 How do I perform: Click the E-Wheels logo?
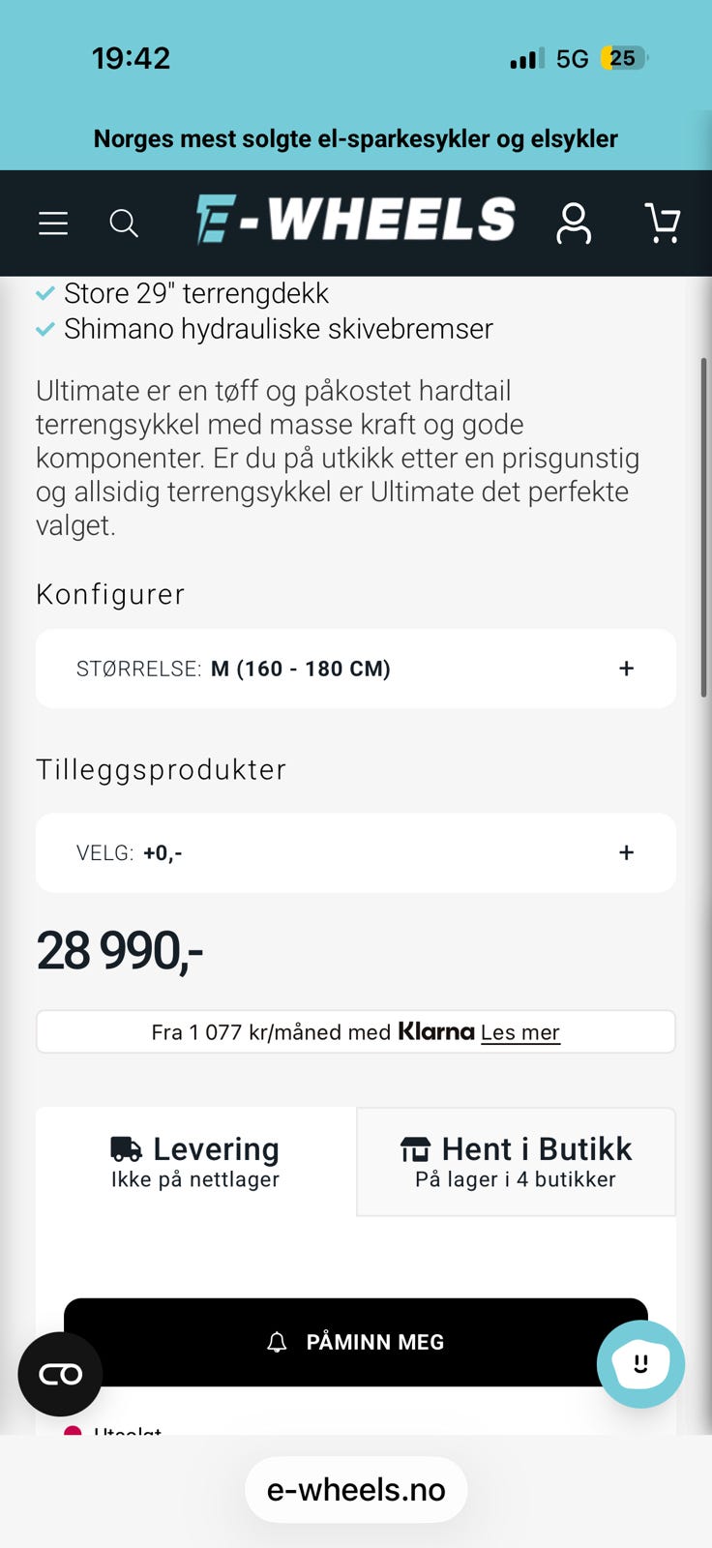coord(356,220)
